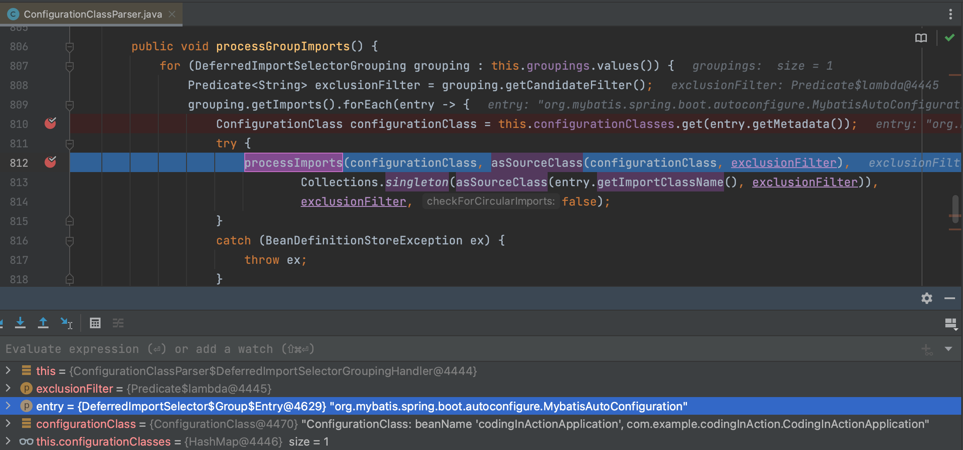The height and width of the screenshot is (450, 963).
Task: Expand the this.configurationClasses watch node
Action: [8, 441]
